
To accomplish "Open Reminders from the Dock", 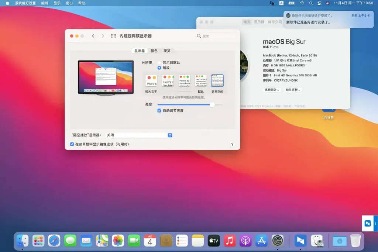I will 182,241.
